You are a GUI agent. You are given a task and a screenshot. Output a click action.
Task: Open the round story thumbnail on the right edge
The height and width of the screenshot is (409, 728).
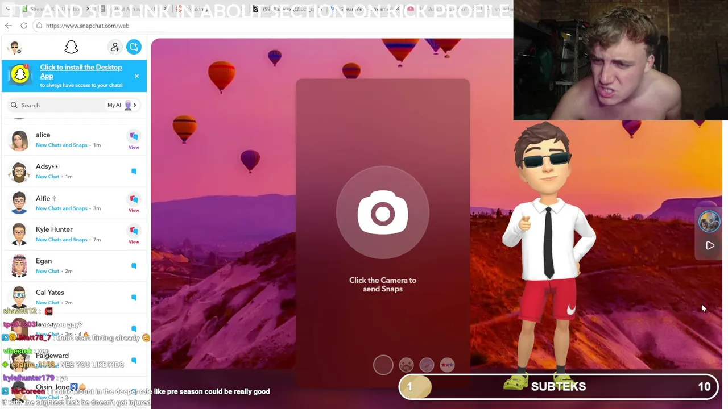pyautogui.click(x=709, y=222)
